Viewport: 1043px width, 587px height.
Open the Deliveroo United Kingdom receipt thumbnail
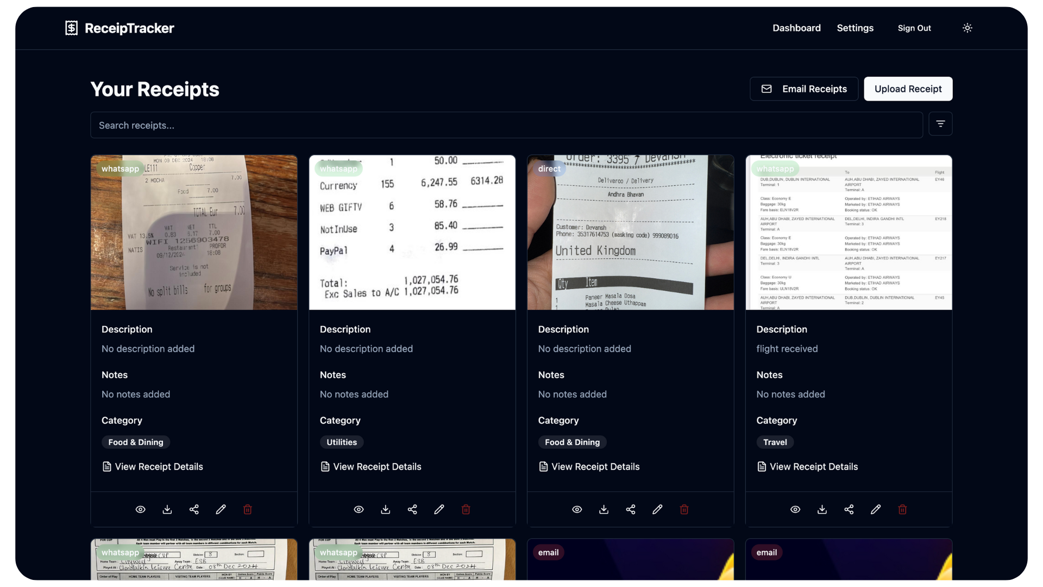coord(631,233)
